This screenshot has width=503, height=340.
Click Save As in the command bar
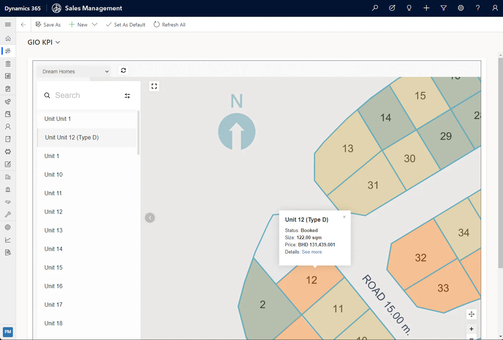click(48, 25)
